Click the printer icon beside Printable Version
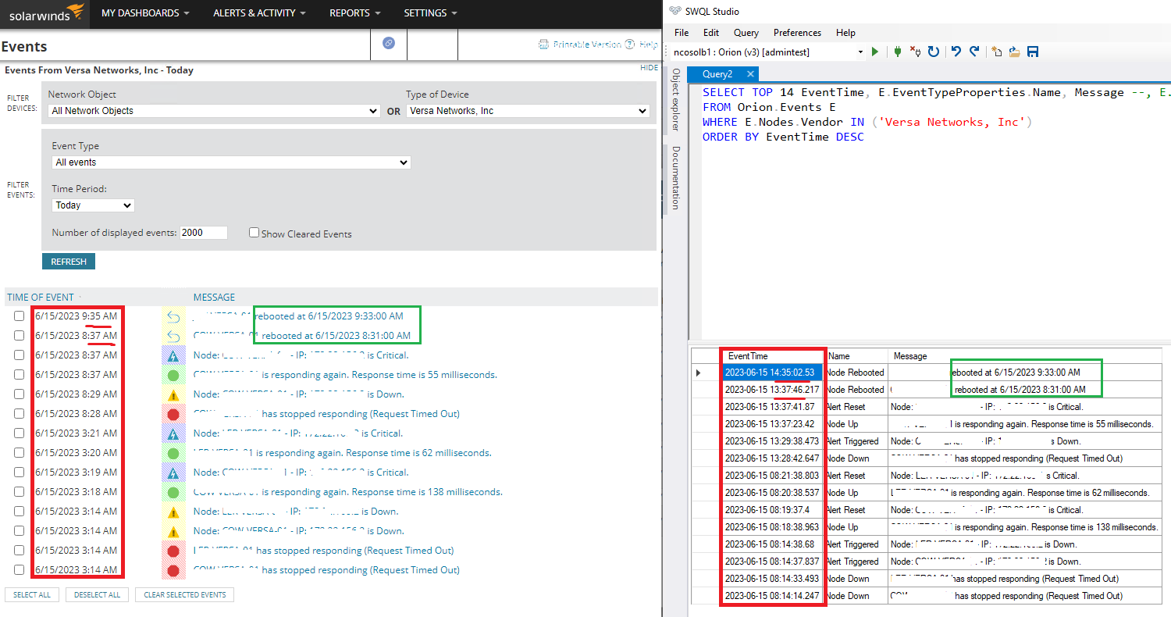Viewport: 1171px width, 617px height. [544, 45]
